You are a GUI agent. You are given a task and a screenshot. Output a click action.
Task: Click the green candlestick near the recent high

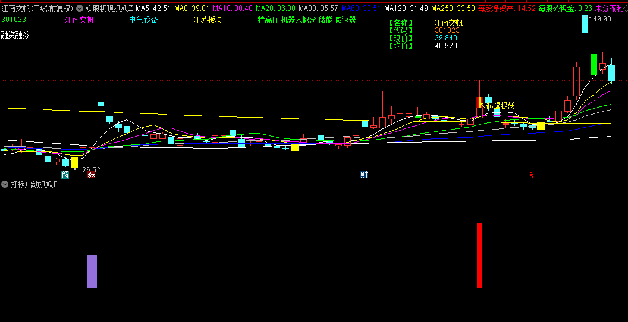tap(594, 64)
